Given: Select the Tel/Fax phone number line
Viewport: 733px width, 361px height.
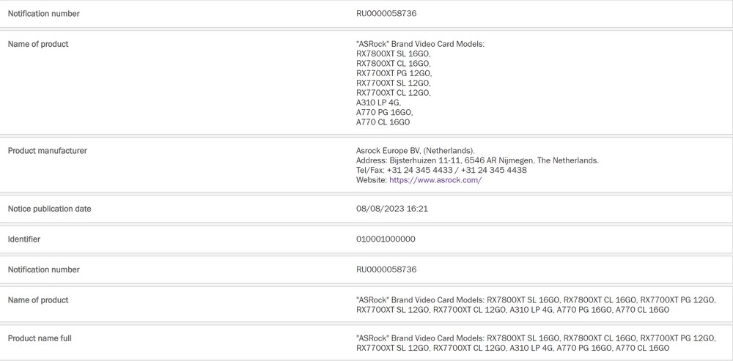Looking at the screenshot, I should 441,170.
